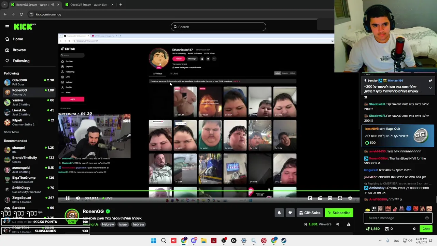
Task: Click the green stream progress bar
Action: (x=209, y=191)
